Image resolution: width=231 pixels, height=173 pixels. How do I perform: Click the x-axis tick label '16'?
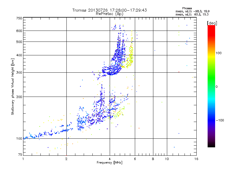pyautogui.click(x=196, y=159)
